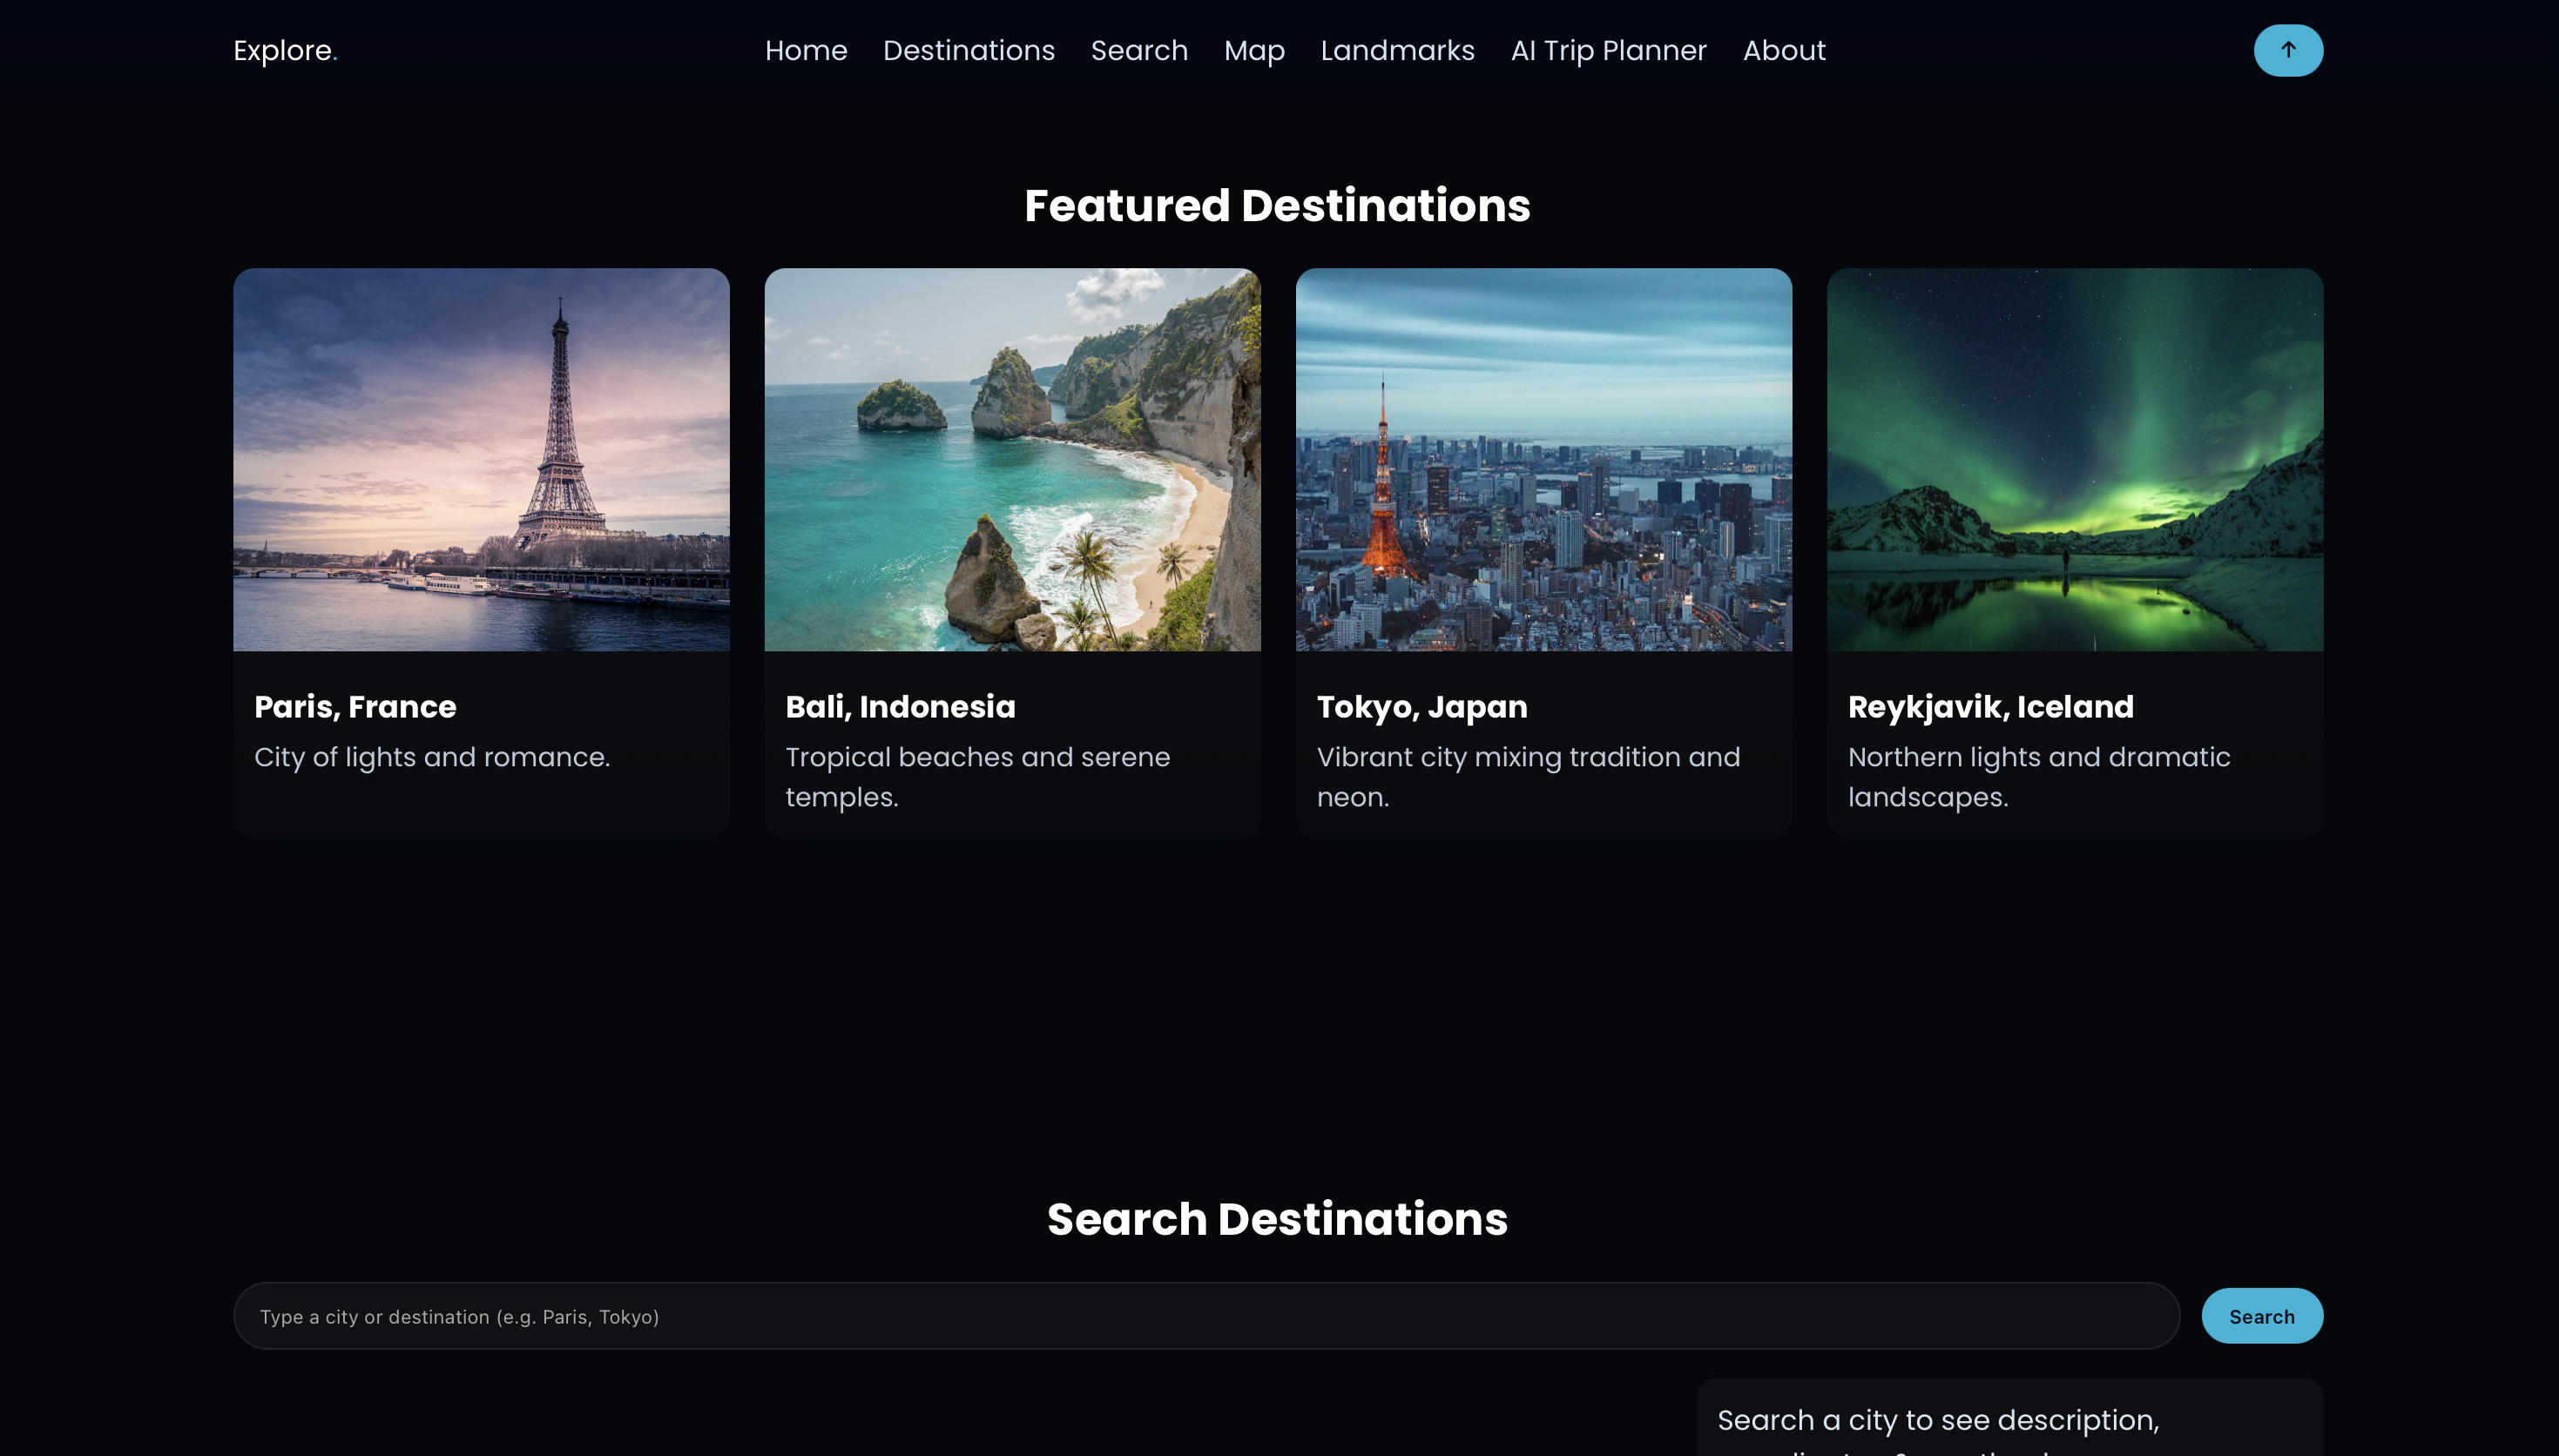The image size is (2559, 1456).
Task: Open AI Trip Planner link
Action: [1607, 50]
